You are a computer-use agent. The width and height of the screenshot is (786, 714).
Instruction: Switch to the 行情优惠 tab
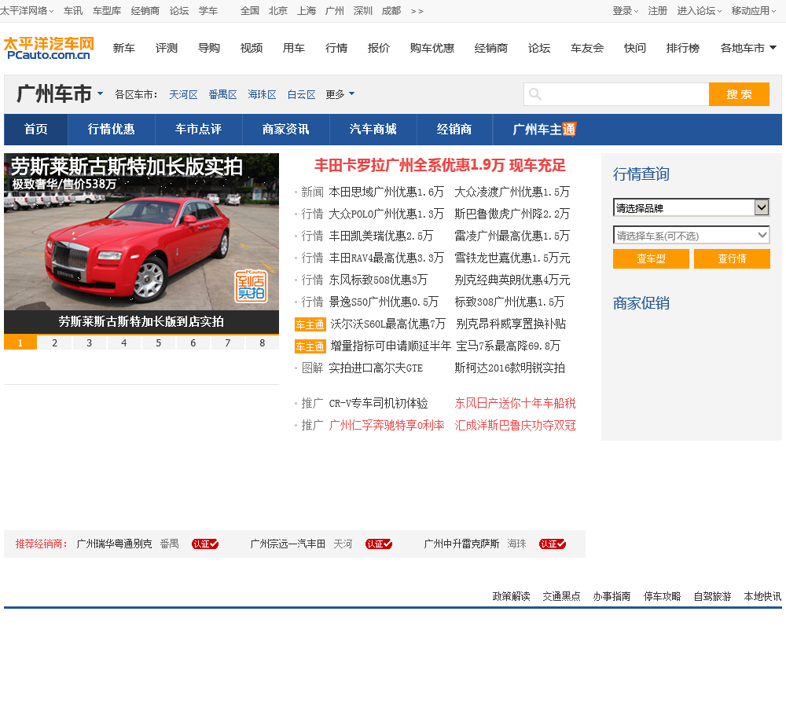(111, 130)
